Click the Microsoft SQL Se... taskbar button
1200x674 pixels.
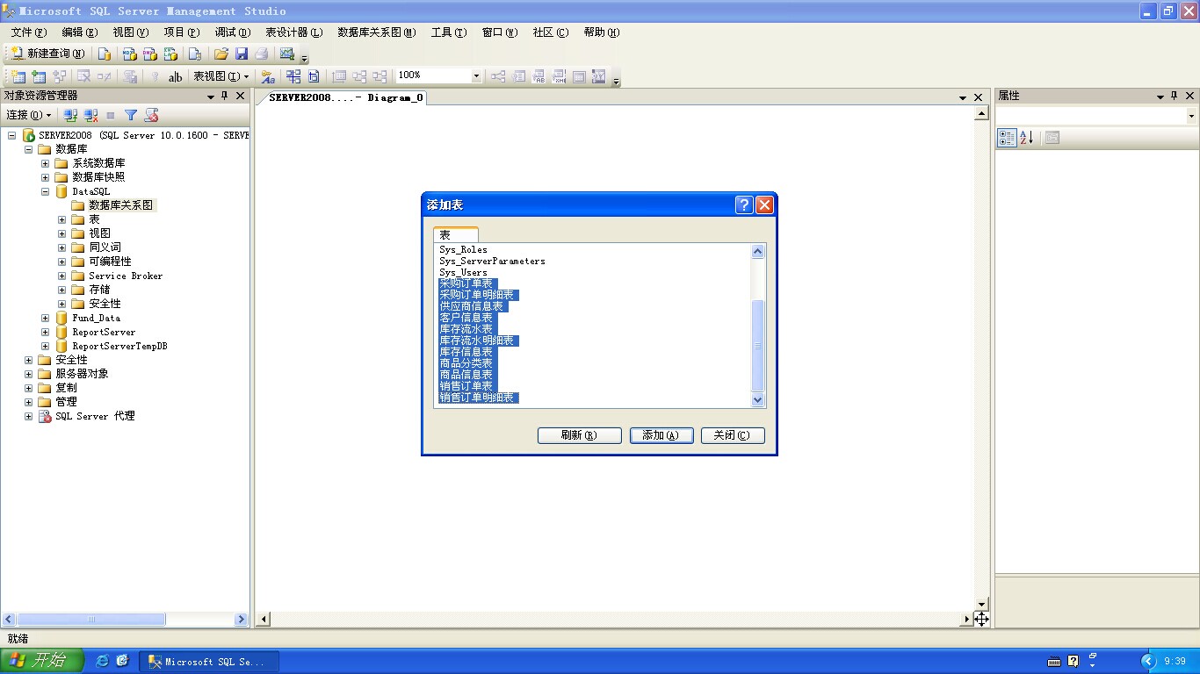[x=209, y=662]
